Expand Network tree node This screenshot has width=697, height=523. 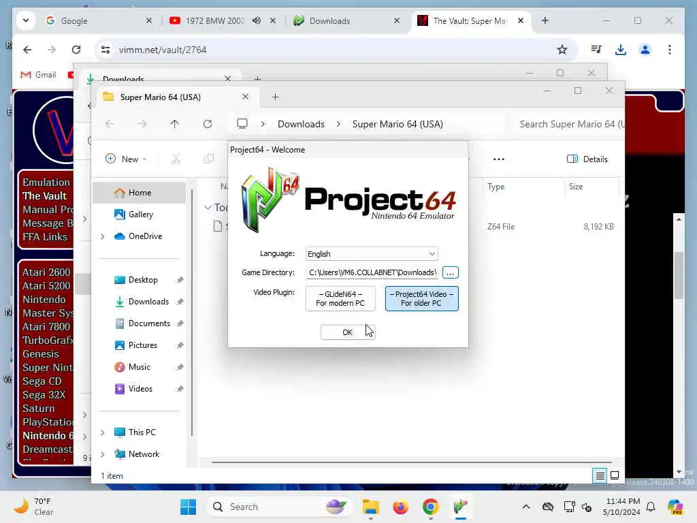(x=102, y=454)
